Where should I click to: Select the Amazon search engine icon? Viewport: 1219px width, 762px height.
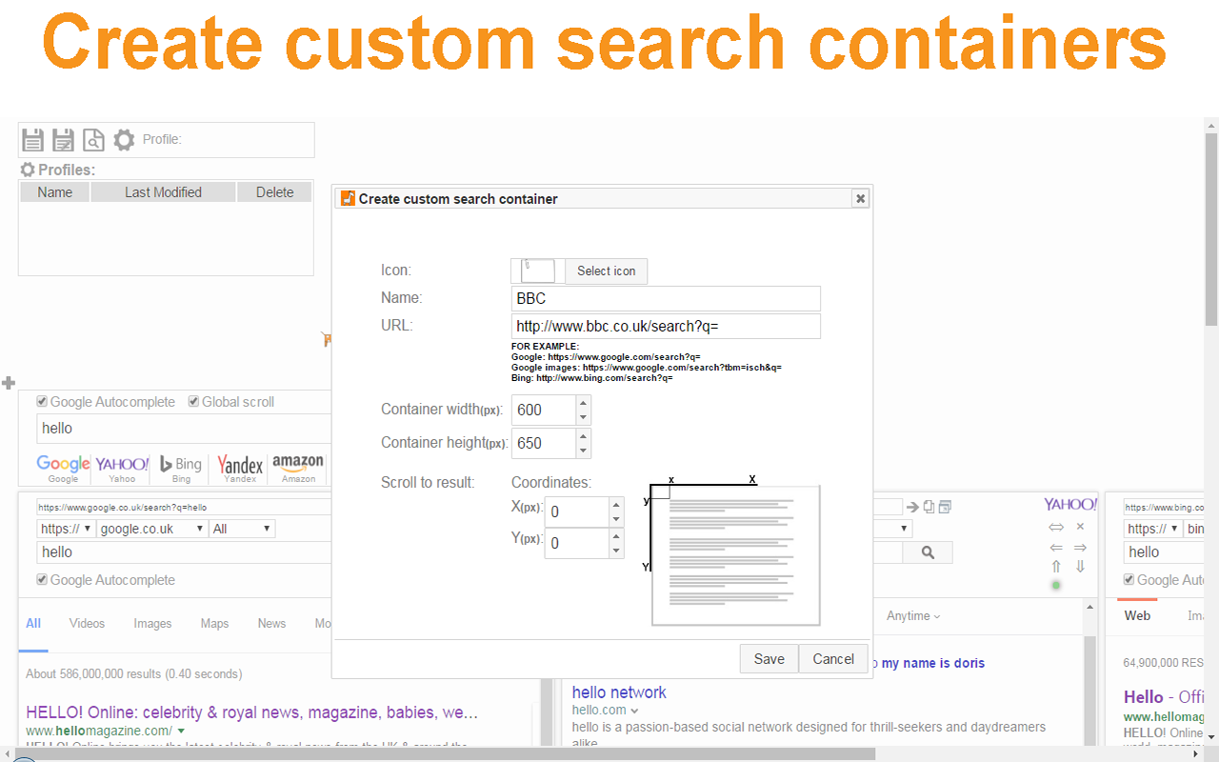pyautogui.click(x=297, y=467)
